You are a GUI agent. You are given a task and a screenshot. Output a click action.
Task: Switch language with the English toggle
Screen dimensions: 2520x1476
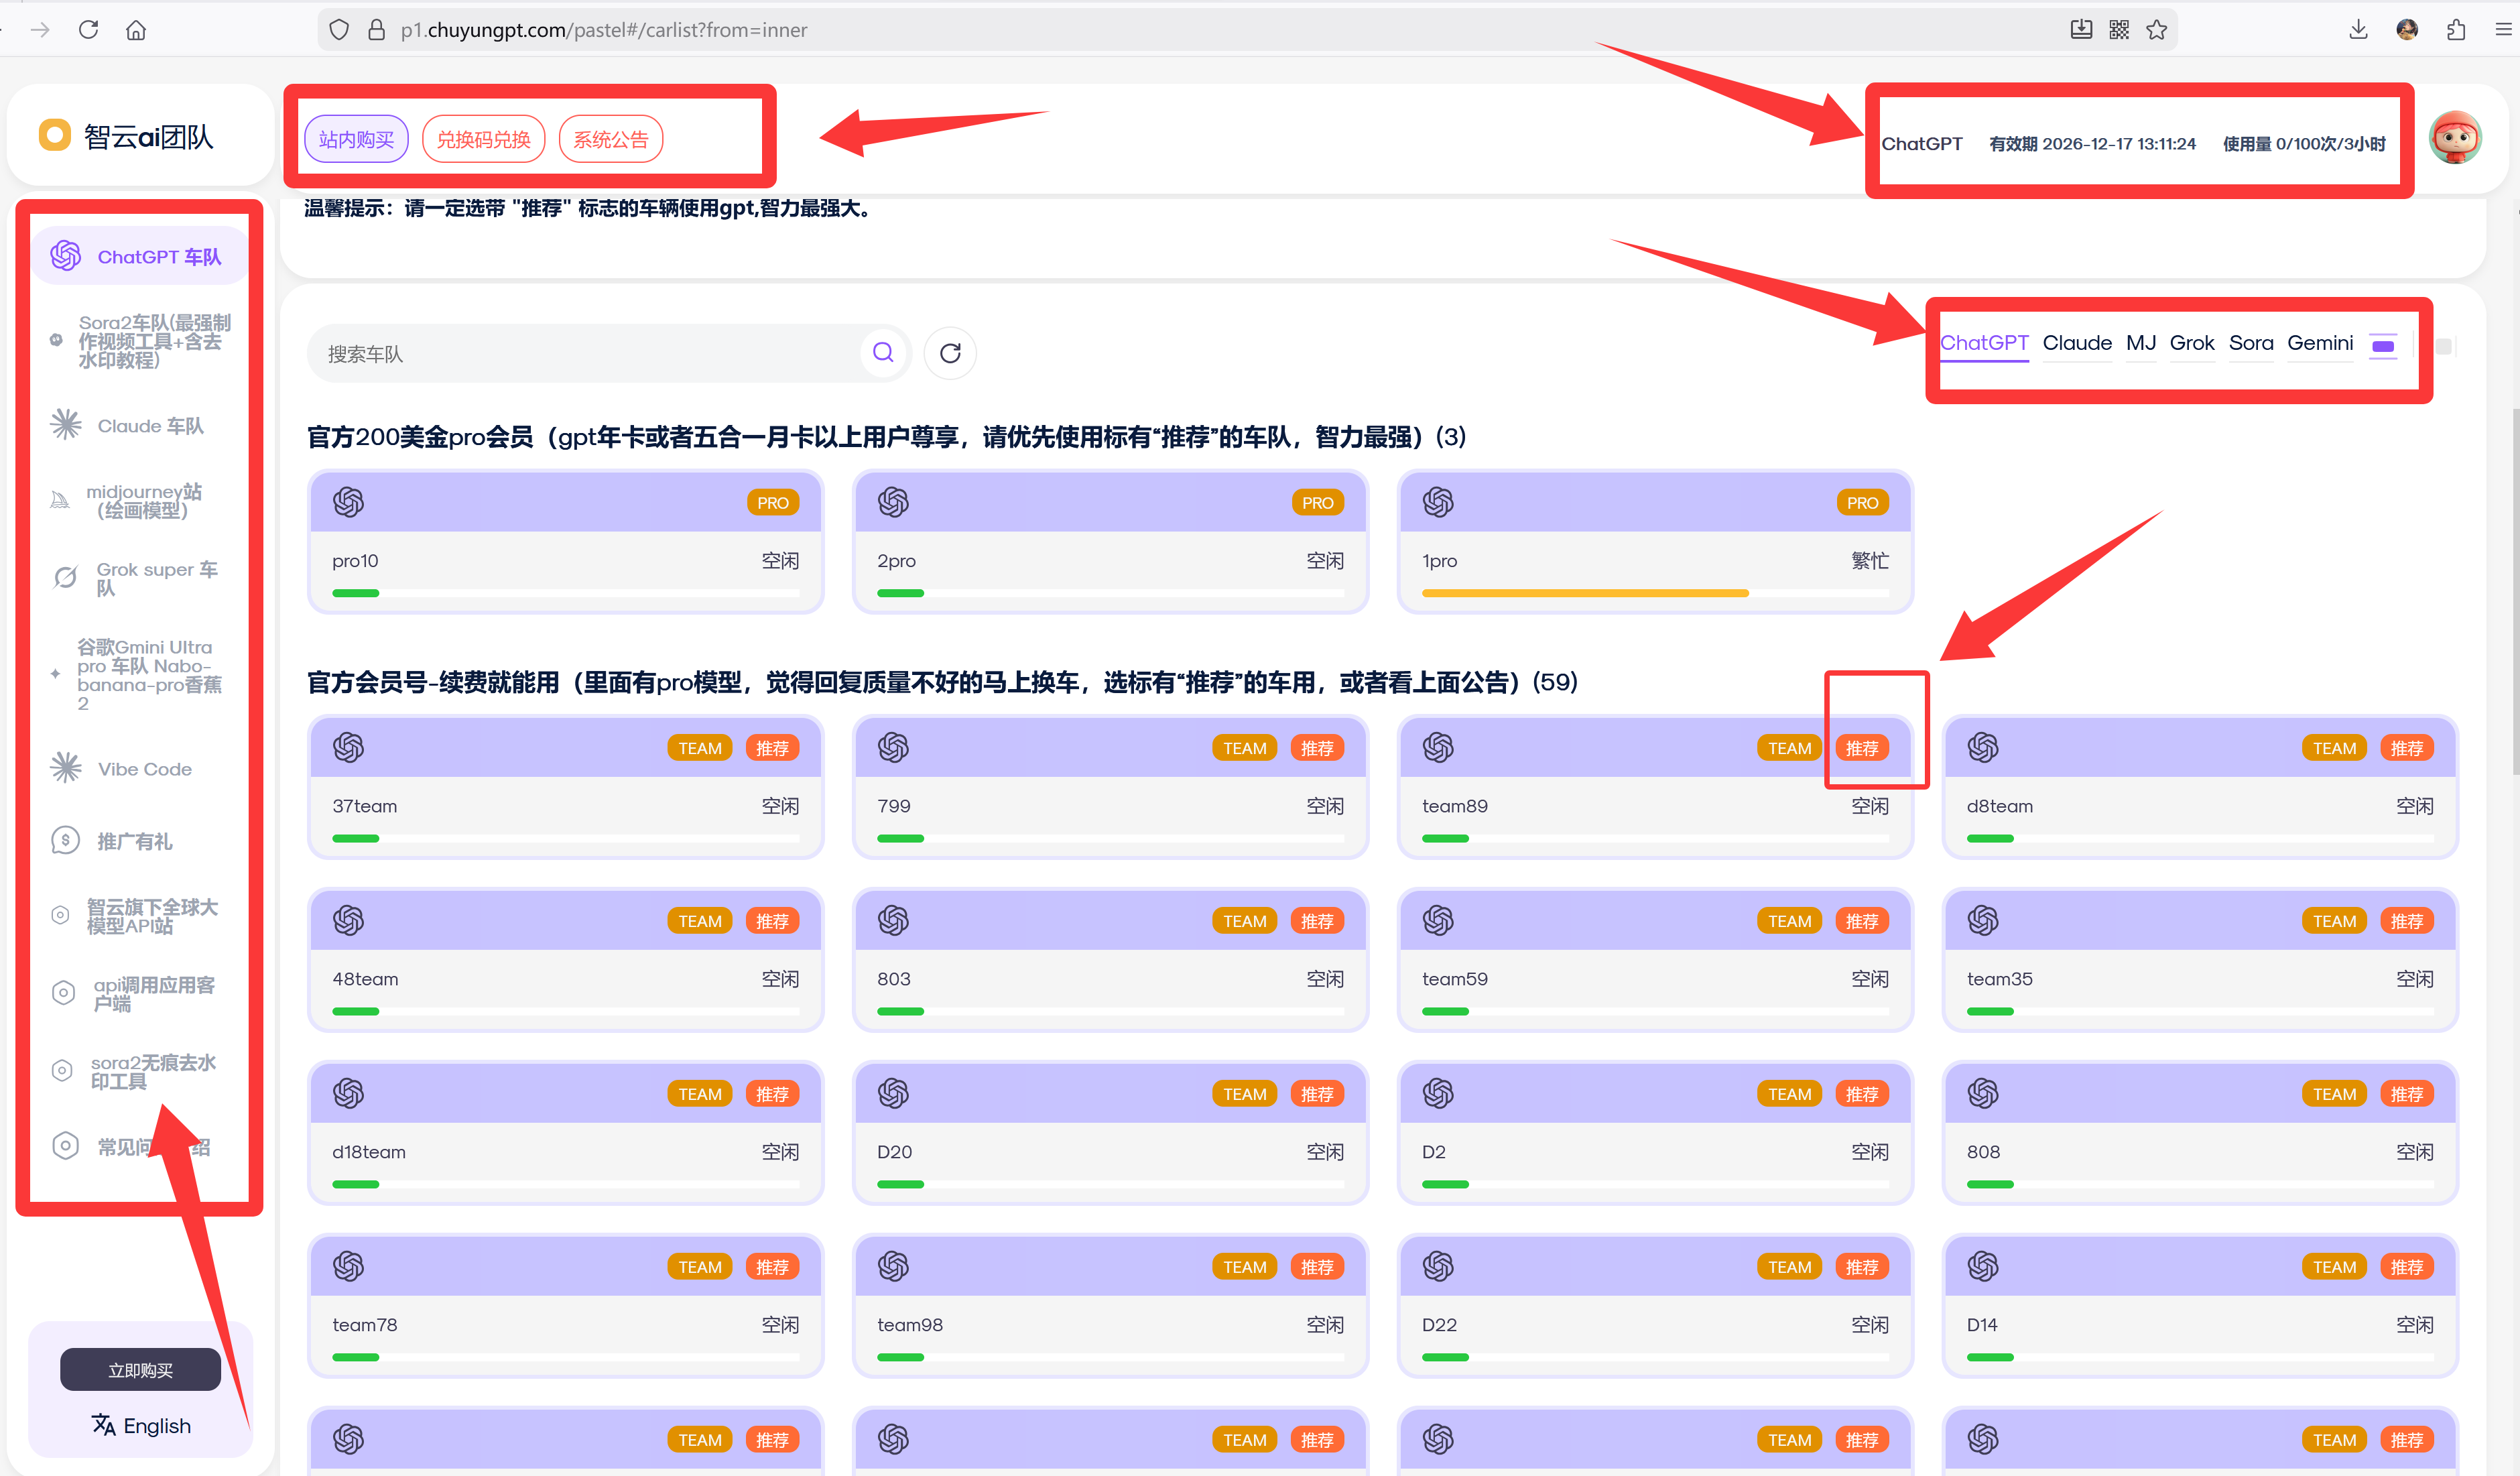(x=141, y=1425)
